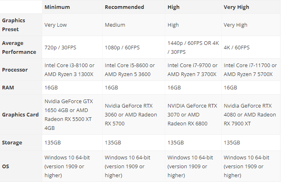Screen dimensions: 281x182
Task: Click the Storage row label
Action: pos(12,142)
